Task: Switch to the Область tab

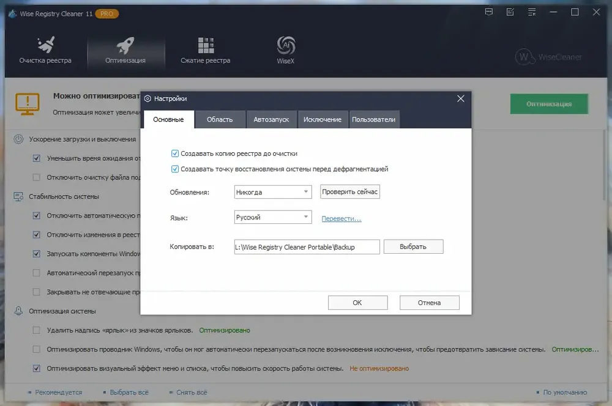Action: [220, 119]
